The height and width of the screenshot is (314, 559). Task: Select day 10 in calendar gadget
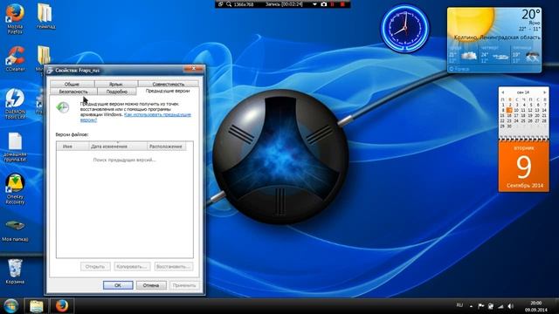point(516,111)
